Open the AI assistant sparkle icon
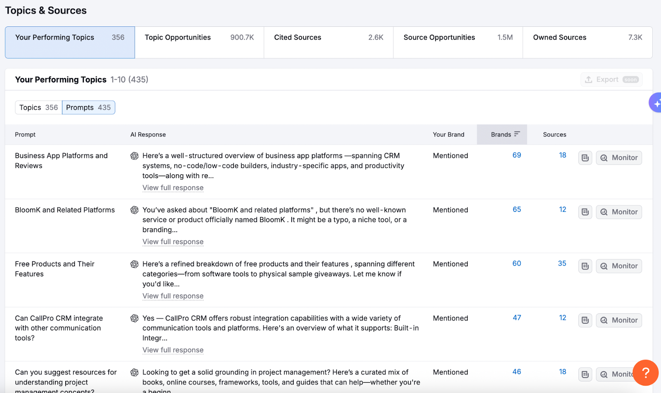Image resolution: width=661 pixels, height=393 pixels. click(x=656, y=103)
